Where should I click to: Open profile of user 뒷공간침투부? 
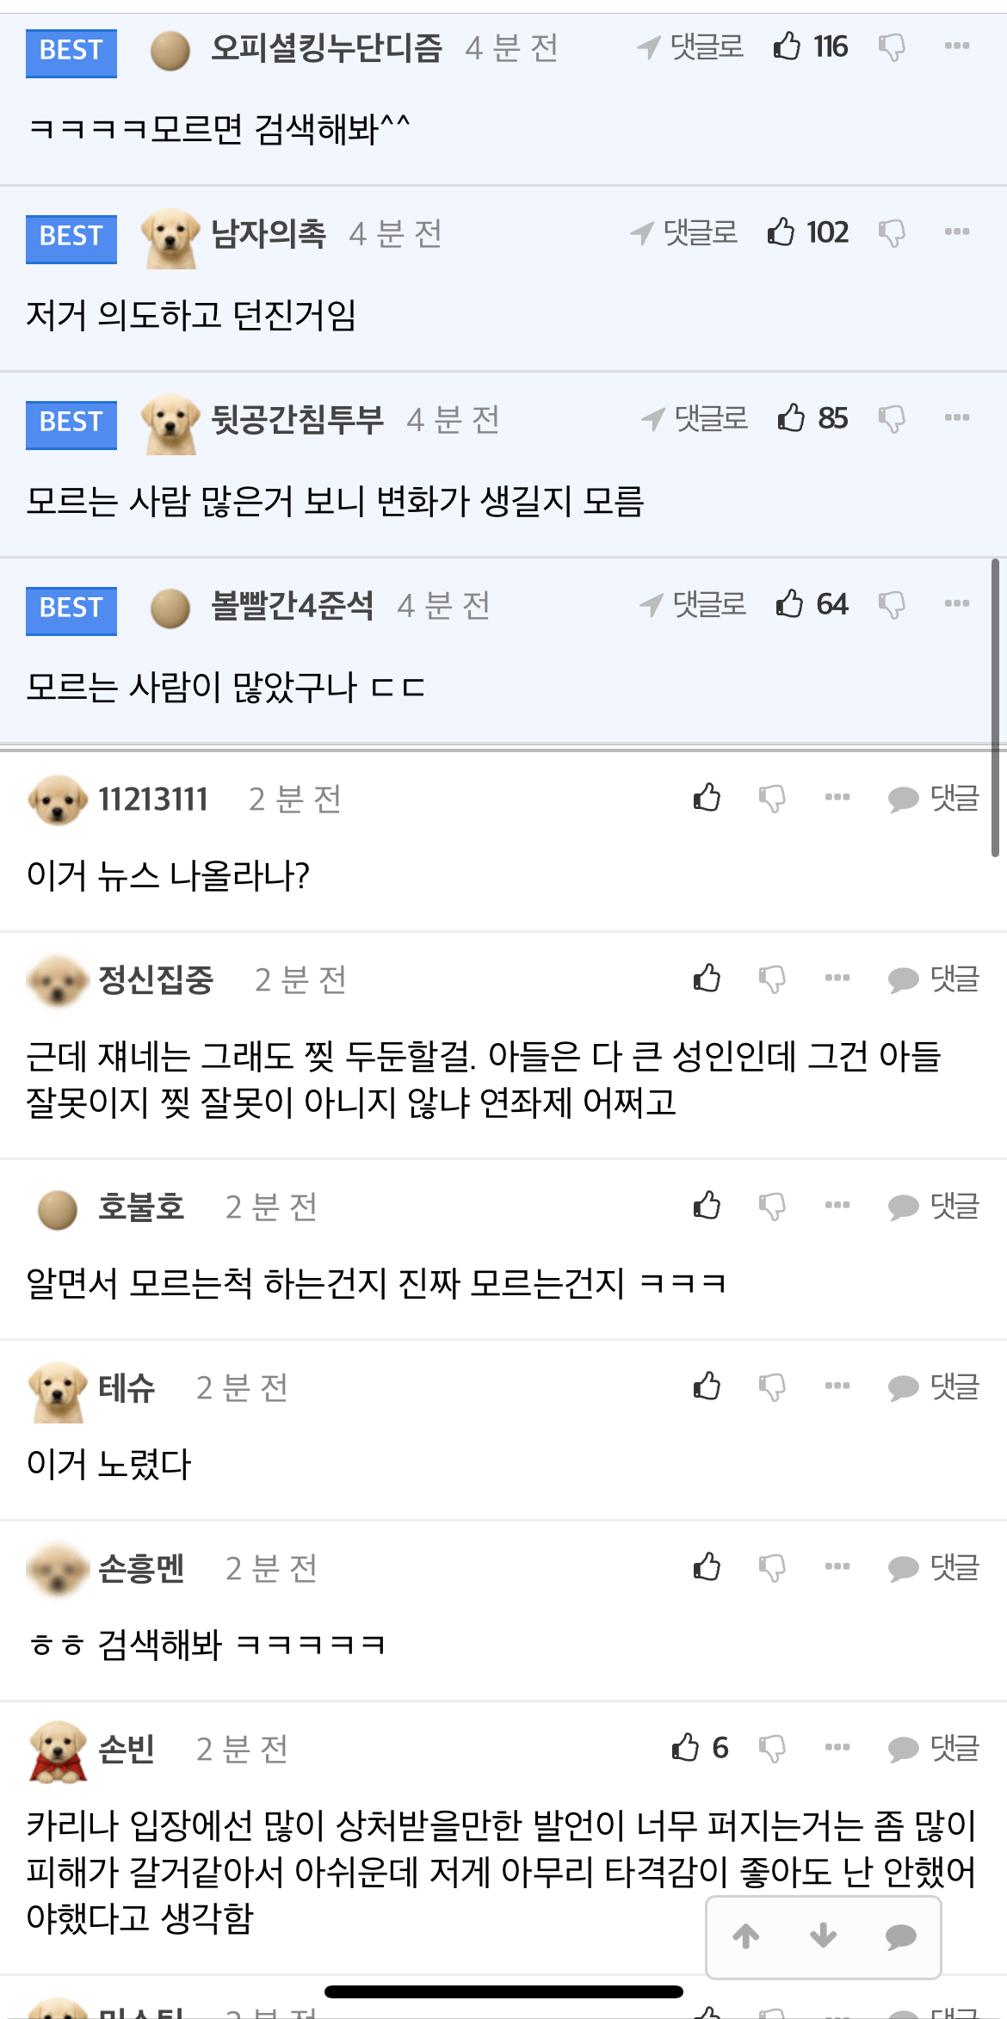297,419
